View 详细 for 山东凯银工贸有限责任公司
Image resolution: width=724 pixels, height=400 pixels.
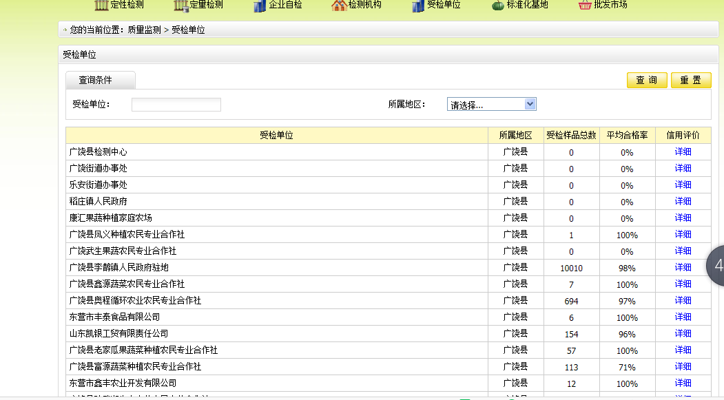(683, 334)
